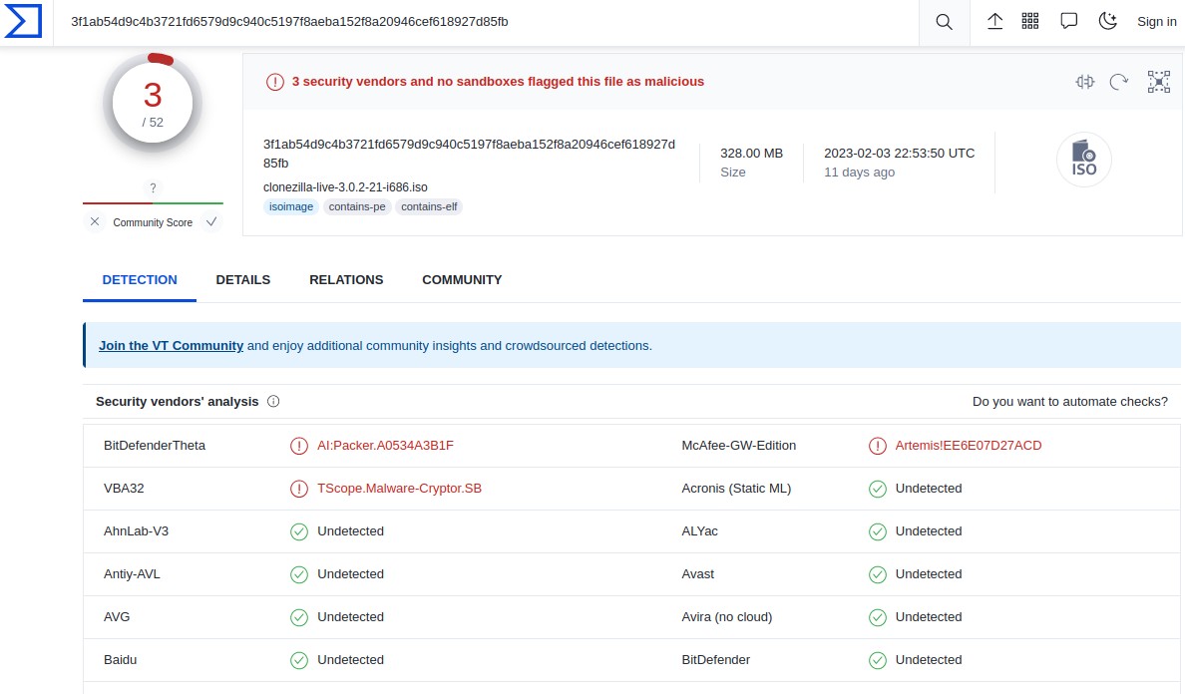1185x694 pixels.
Task: Click the 3 / 52 detection score gauge
Action: pyautogui.click(x=153, y=104)
